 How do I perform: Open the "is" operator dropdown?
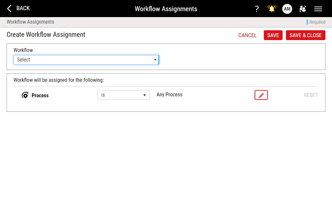124,95
